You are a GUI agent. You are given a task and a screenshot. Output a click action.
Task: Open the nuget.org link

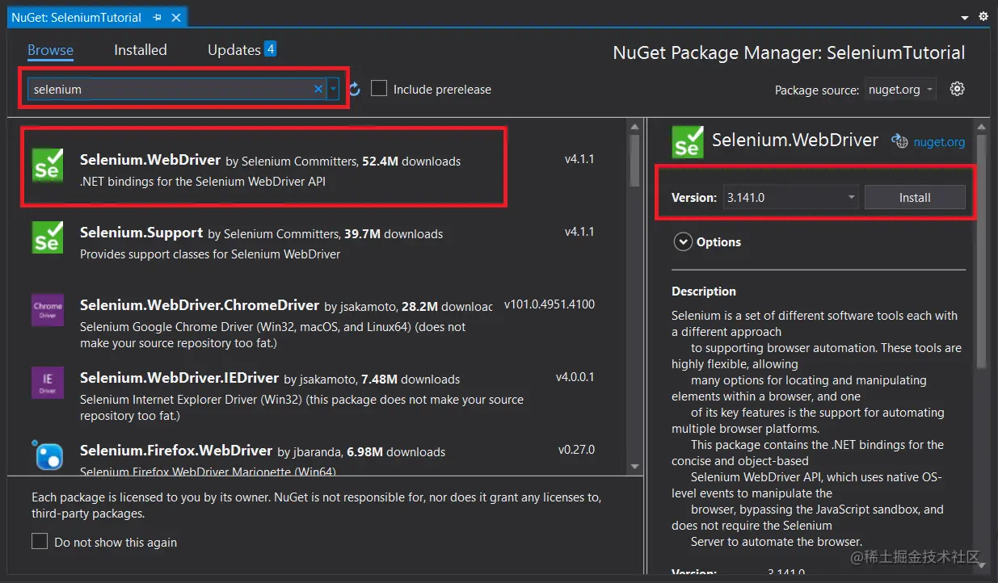click(x=940, y=141)
